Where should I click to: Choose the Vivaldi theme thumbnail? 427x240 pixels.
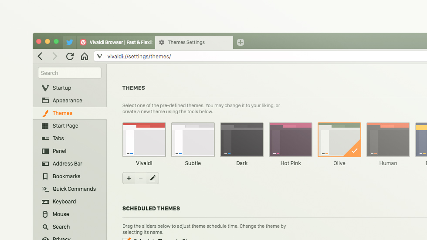(144, 139)
